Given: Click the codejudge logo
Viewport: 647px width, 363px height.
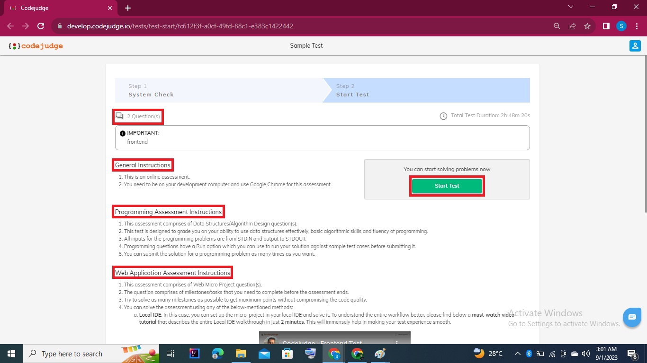Looking at the screenshot, I should [36, 45].
